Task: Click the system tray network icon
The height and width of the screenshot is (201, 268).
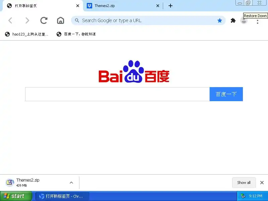Action: coord(243,196)
